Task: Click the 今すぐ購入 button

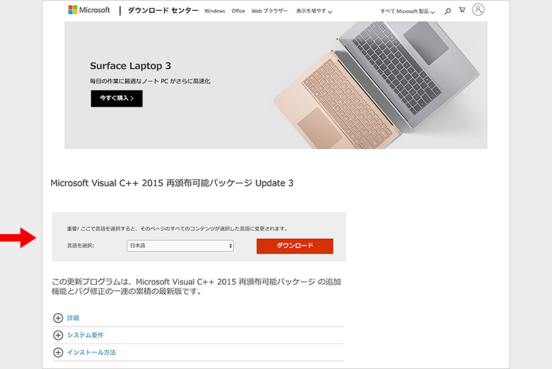Action: (x=117, y=98)
